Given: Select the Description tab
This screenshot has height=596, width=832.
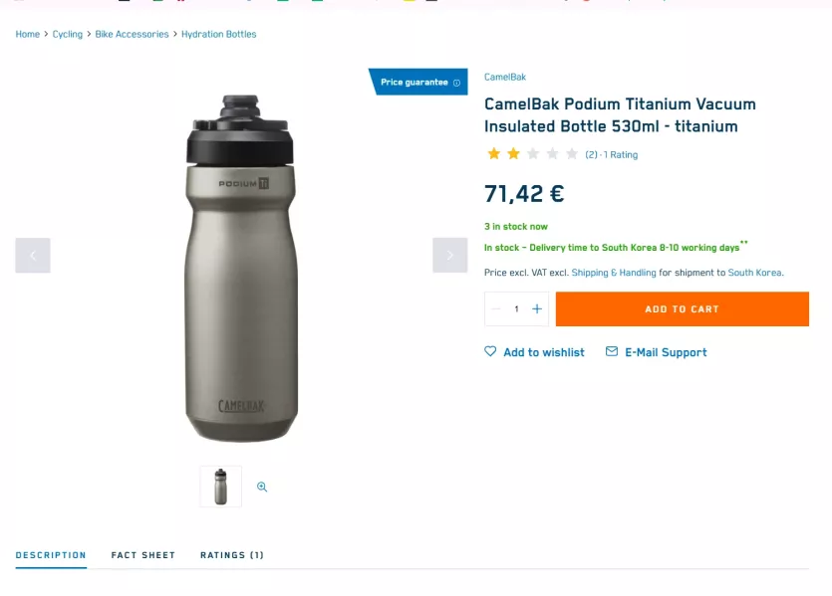Looking at the screenshot, I should click(51, 555).
